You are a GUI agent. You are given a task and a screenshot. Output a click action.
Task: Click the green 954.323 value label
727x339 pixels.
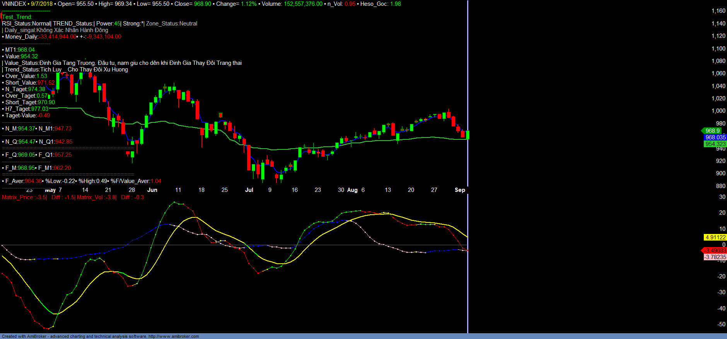click(x=715, y=144)
